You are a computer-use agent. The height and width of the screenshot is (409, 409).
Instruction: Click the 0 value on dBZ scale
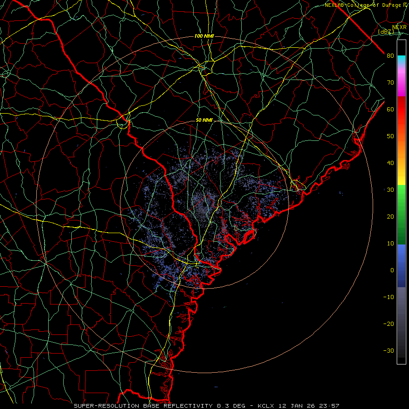click(392, 270)
